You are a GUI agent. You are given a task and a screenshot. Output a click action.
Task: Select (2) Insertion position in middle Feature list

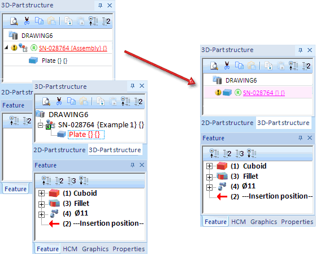(103, 223)
